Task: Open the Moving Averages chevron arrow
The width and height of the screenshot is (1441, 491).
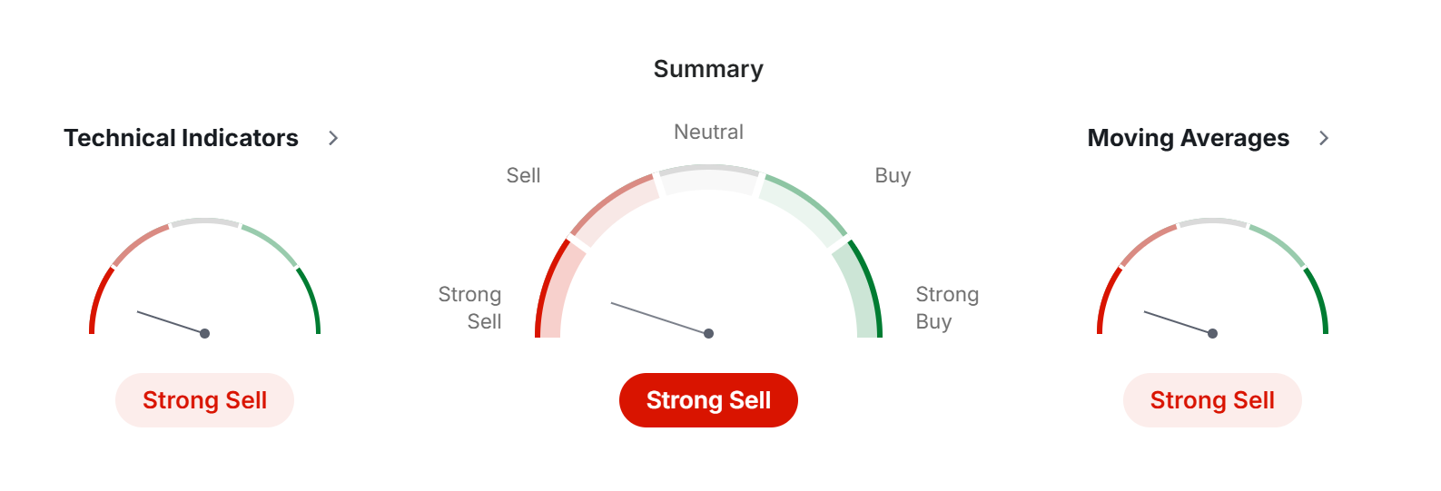Action: click(1324, 138)
